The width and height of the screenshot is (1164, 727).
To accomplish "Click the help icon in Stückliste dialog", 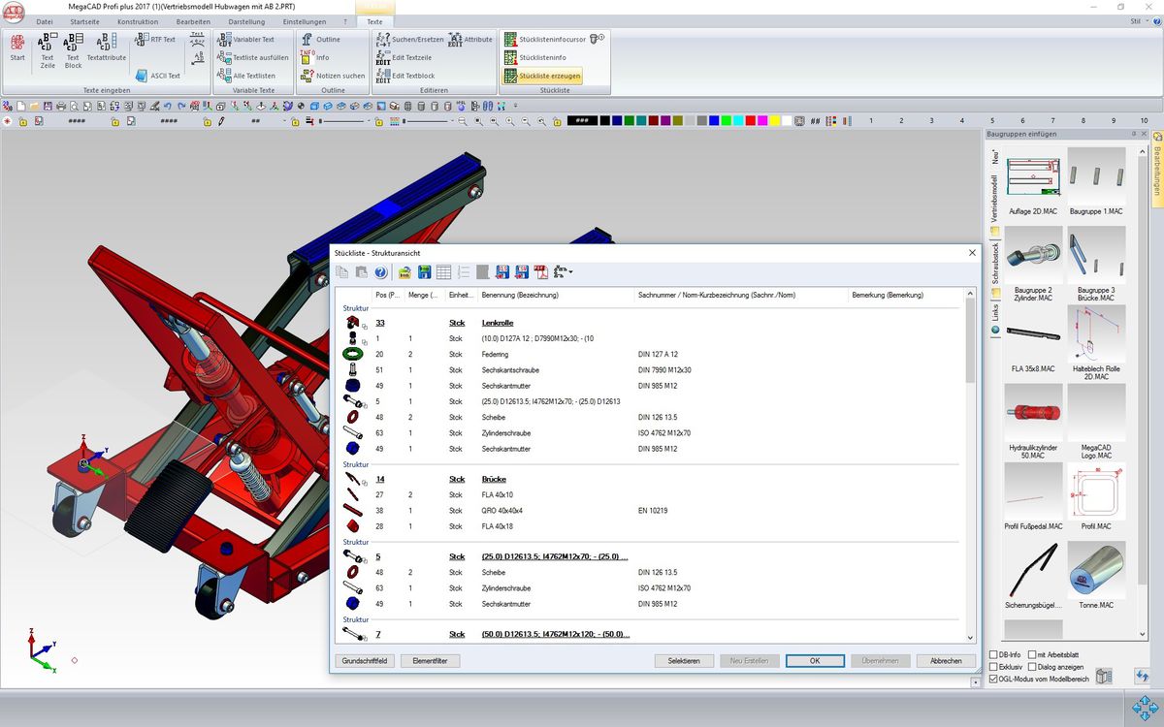I will pyautogui.click(x=381, y=272).
